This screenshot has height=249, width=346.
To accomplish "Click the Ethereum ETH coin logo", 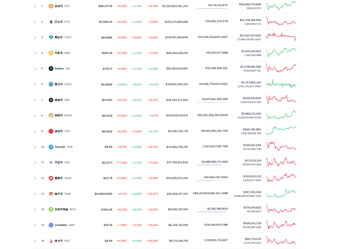I will [x=51, y=22].
